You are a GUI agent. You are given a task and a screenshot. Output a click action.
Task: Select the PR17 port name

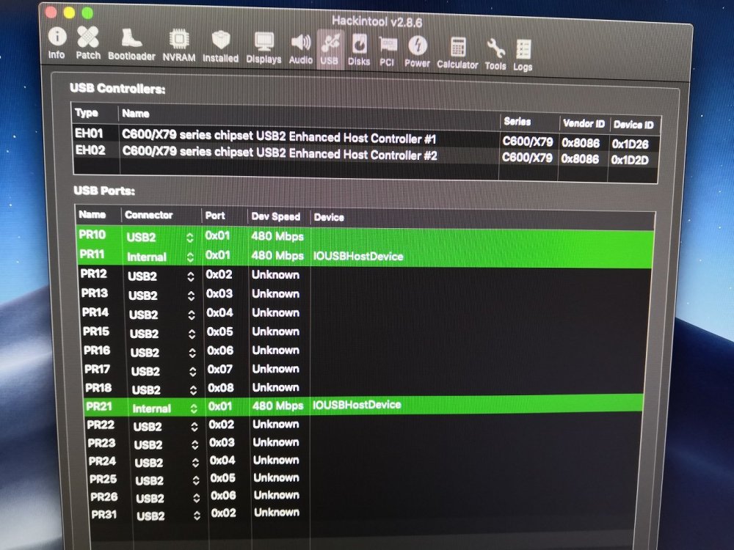click(98, 370)
